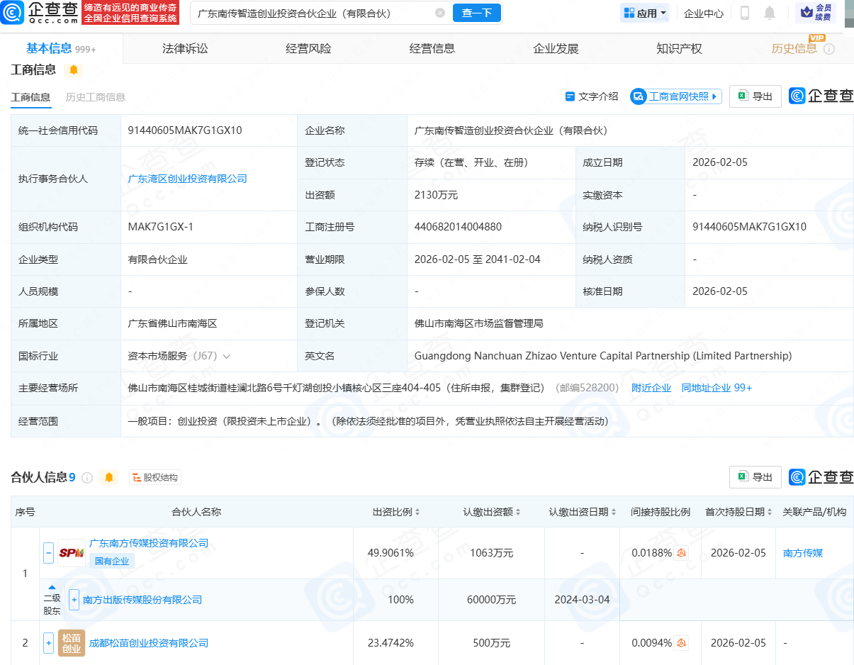Toggle 文字介绍 view

[x=592, y=96]
